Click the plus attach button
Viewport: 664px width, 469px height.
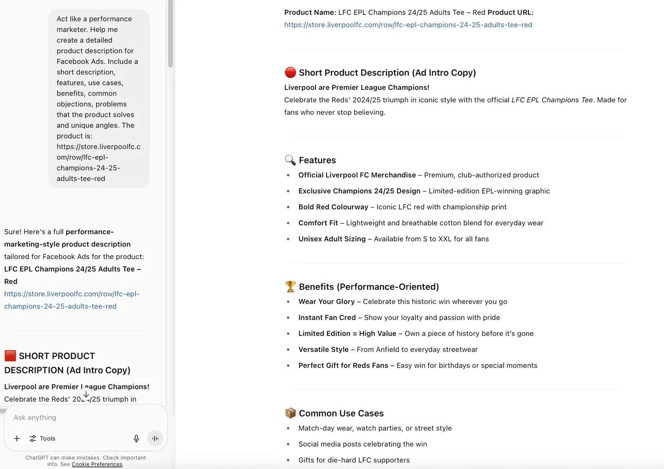pyautogui.click(x=17, y=438)
